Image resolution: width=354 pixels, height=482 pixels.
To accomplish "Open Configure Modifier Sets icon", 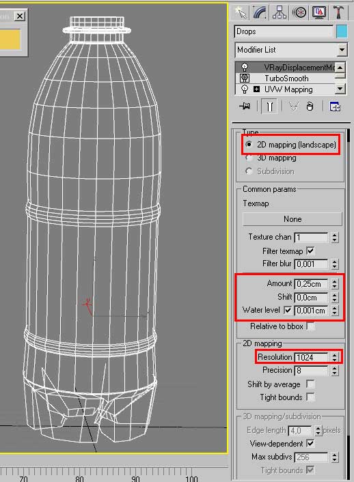I will (335, 107).
